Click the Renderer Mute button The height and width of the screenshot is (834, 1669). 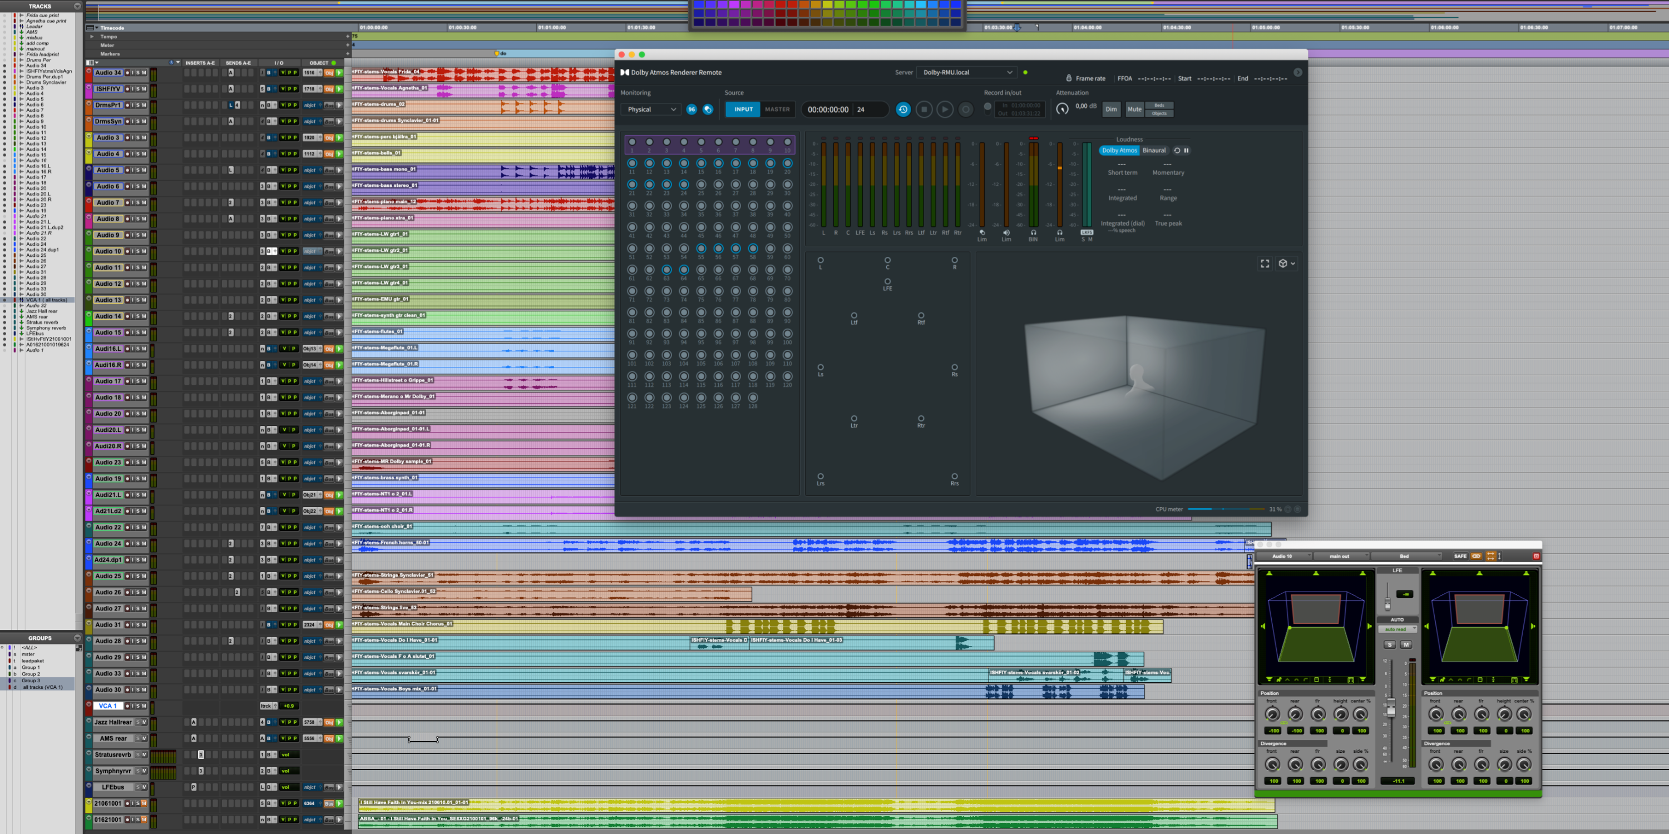coord(1134,110)
